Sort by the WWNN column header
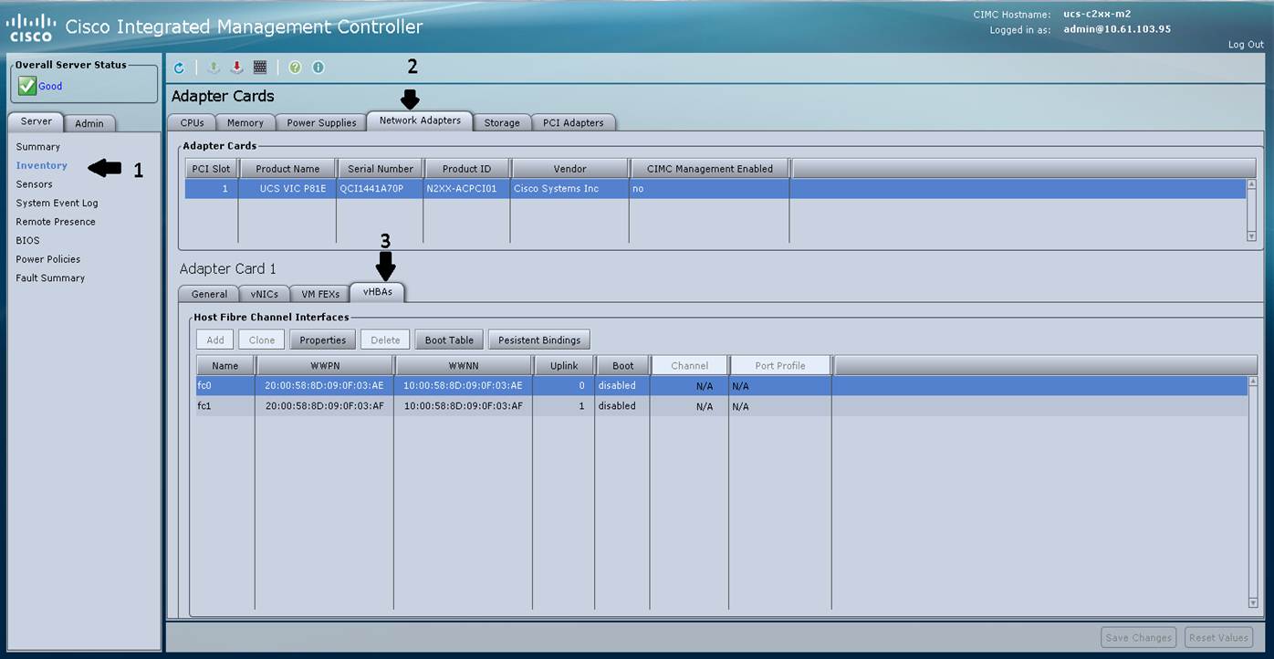Image resolution: width=1274 pixels, height=659 pixels. [x=464, y=365]
